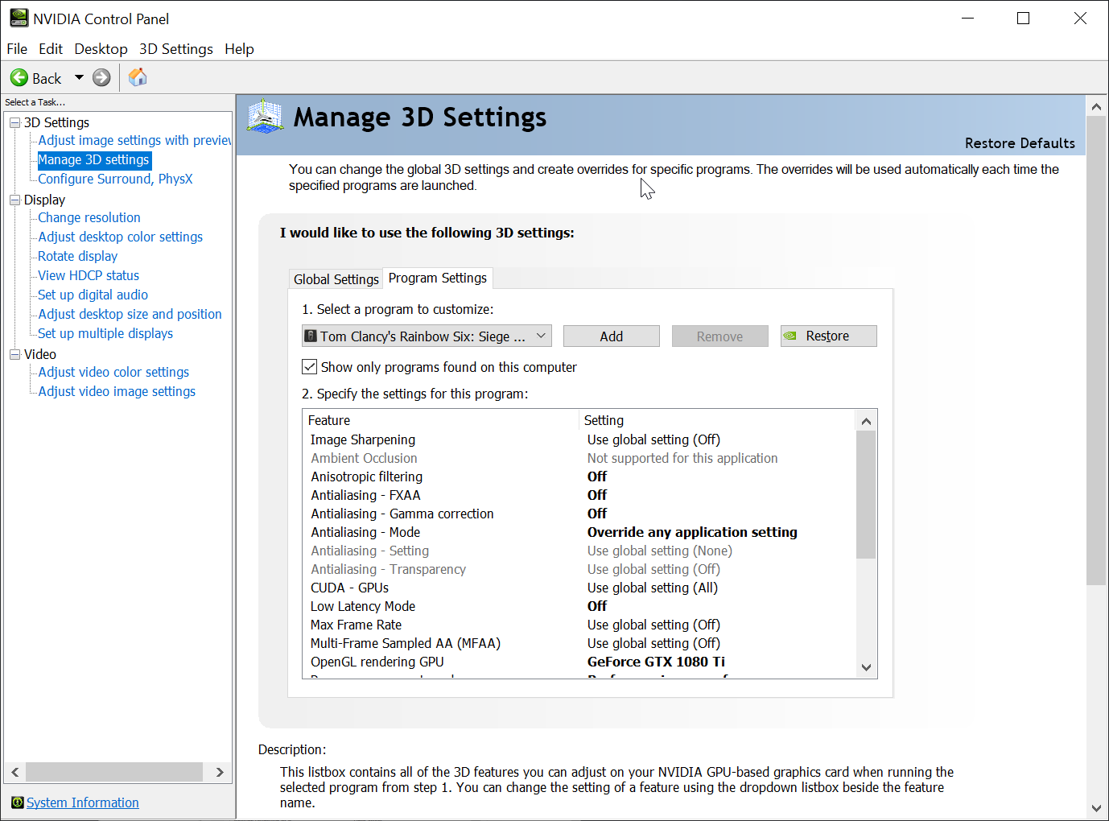Select the Change resolution task

tap(89, 217)
